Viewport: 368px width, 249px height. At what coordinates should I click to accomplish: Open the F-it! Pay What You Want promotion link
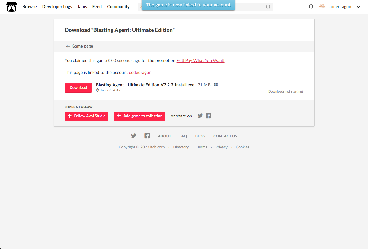(200, 61)
